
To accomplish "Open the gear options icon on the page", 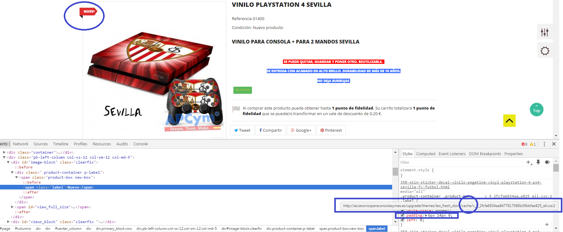I will point(545,51).
